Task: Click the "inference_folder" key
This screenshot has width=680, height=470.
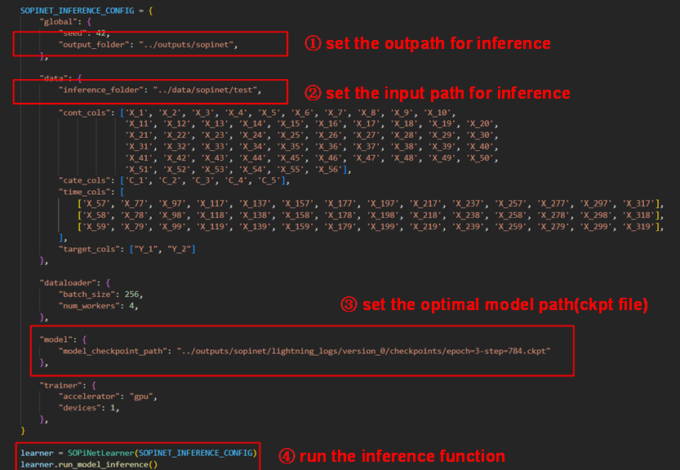Action: tap(103, 90)
